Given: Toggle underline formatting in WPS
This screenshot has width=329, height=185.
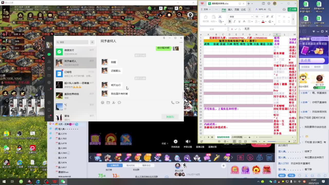Looking at the screenshot, I should click(239, 22).
